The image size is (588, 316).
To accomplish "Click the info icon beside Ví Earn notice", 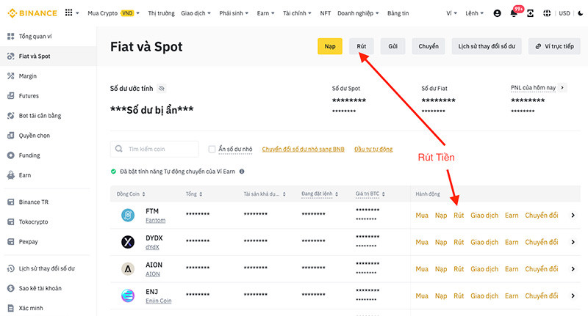I will point(242,172).
